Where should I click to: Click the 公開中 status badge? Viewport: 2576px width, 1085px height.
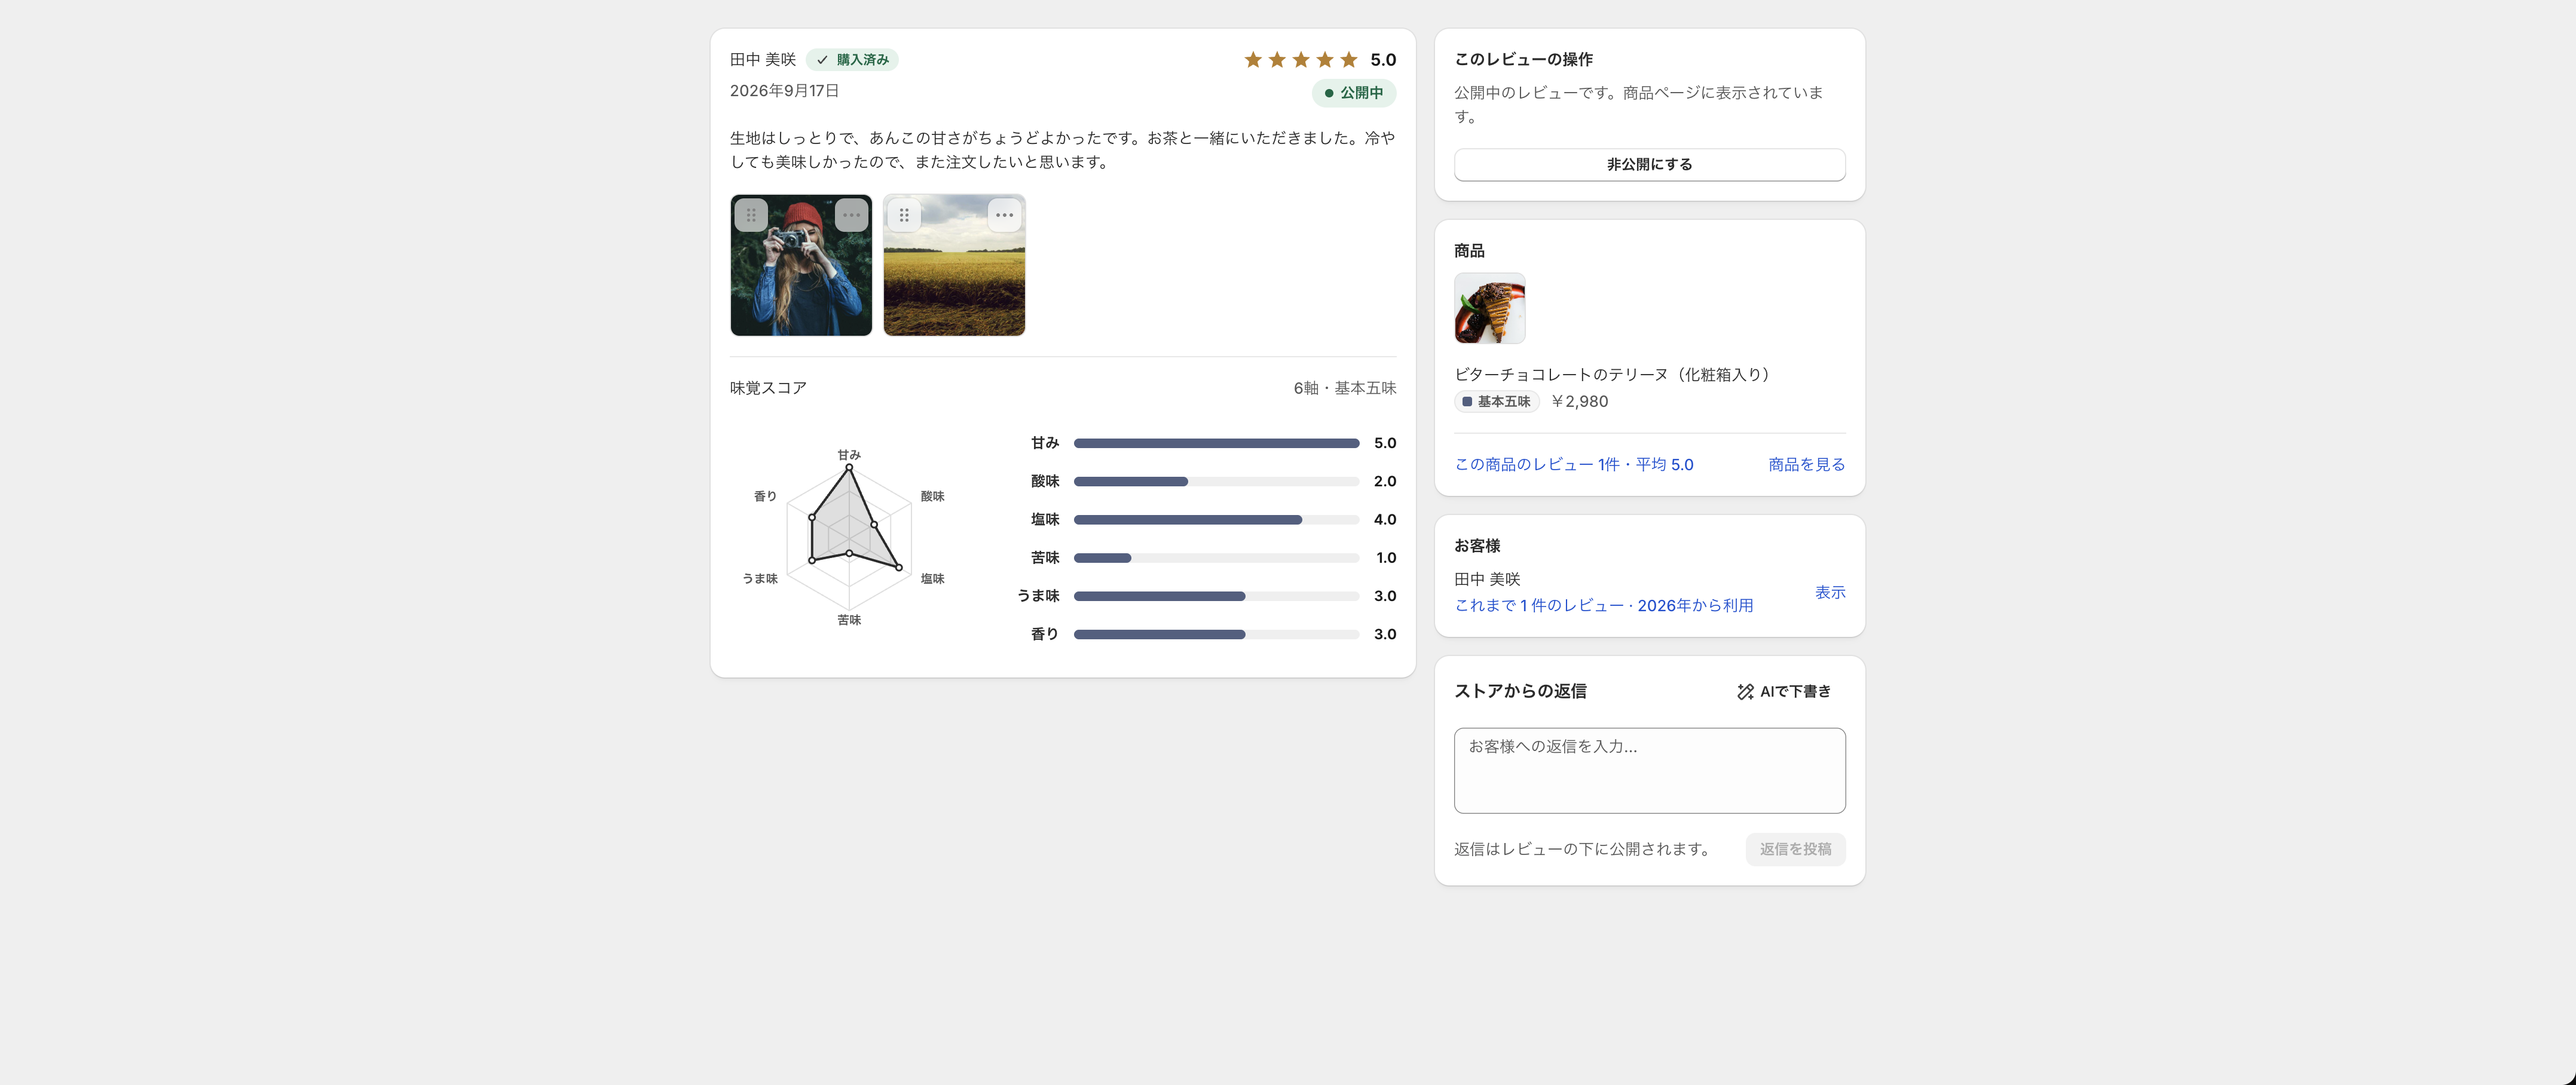(x=1354, y=93)
